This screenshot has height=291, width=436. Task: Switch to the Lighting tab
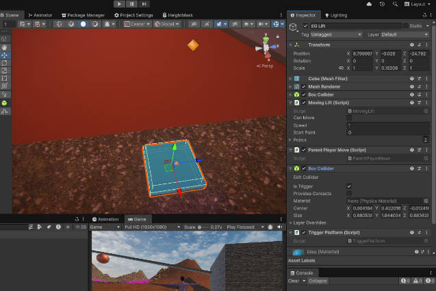336,15
